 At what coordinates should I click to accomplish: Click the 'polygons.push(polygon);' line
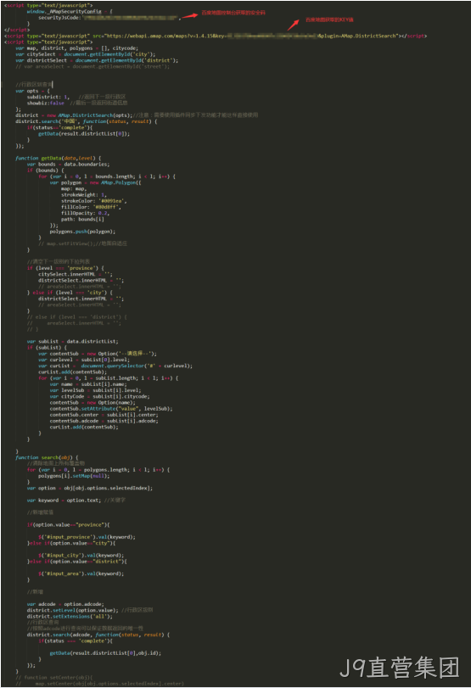(82, 232)
